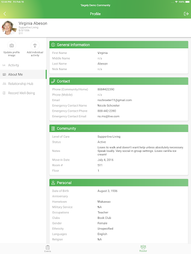Screen dimensions: 191x254
Task: Open Record Well-Being section
Action: coord(23,93)
